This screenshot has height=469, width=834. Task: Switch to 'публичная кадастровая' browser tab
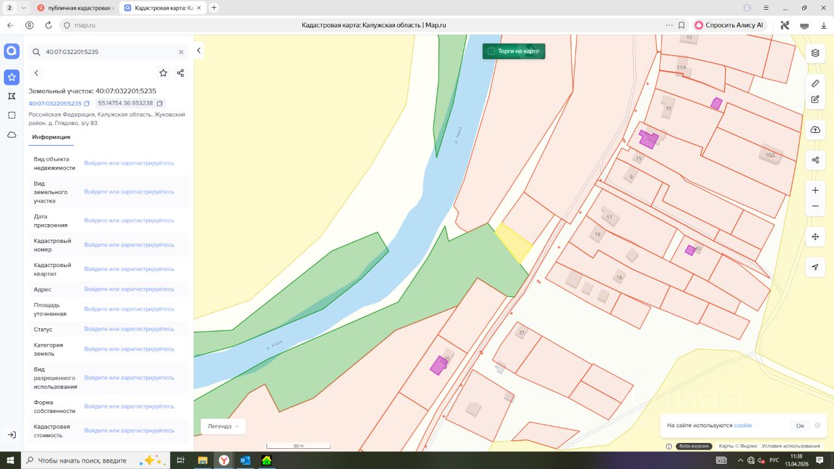(x=75, y=8)
